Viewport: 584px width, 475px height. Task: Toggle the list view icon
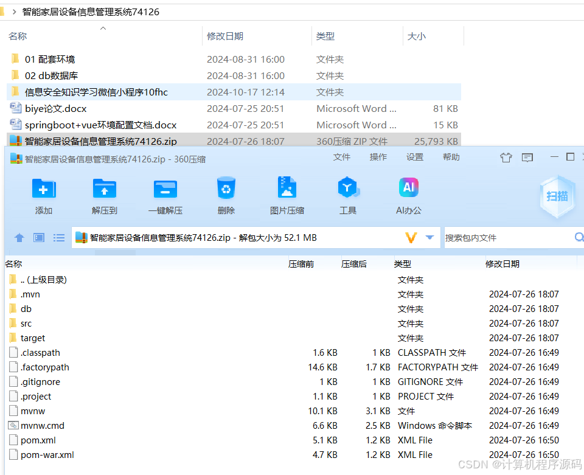(x=58, y=238)
